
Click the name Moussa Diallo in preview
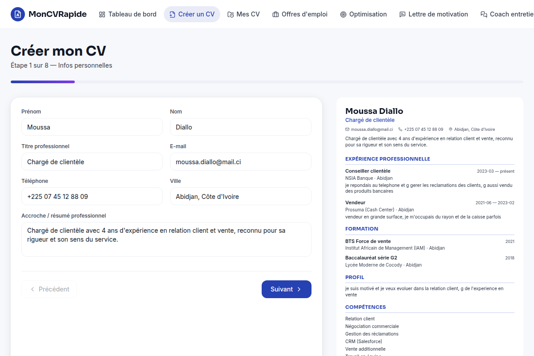tap(374, 111)
